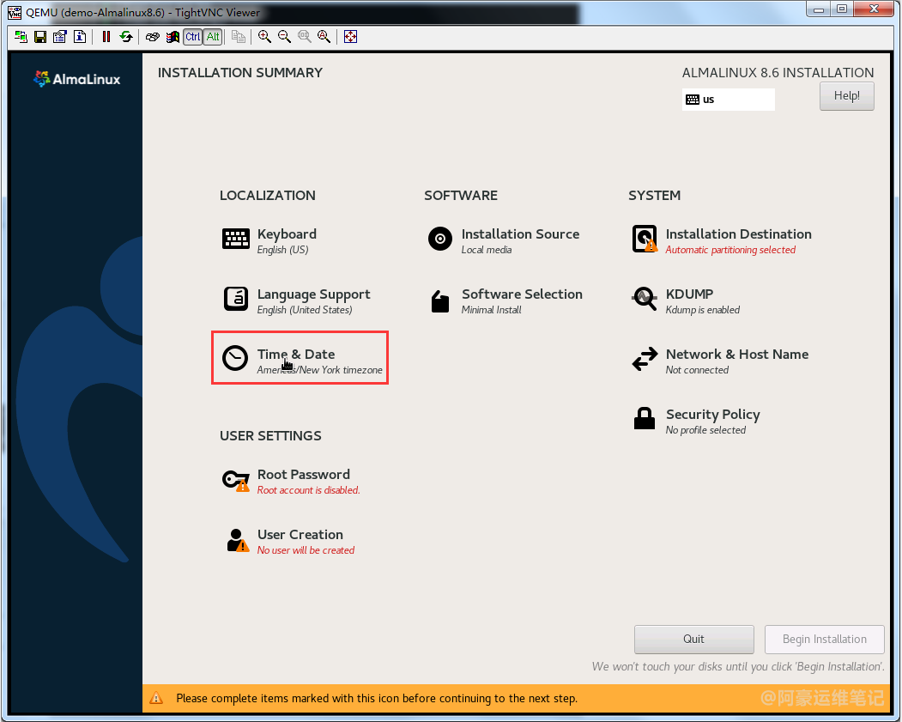Send Ctrl+Alt+Del using the keys icon

pyautogui.click(x=153, y=37)
